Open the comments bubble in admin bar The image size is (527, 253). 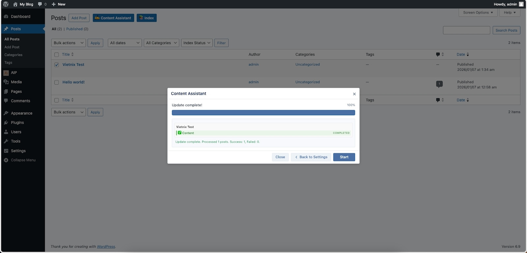40,4
